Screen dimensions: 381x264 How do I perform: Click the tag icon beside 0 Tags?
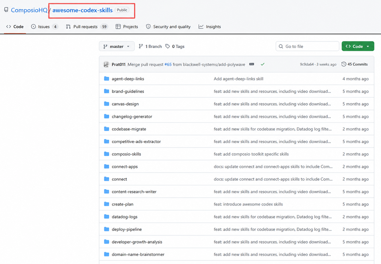point(168,46)
